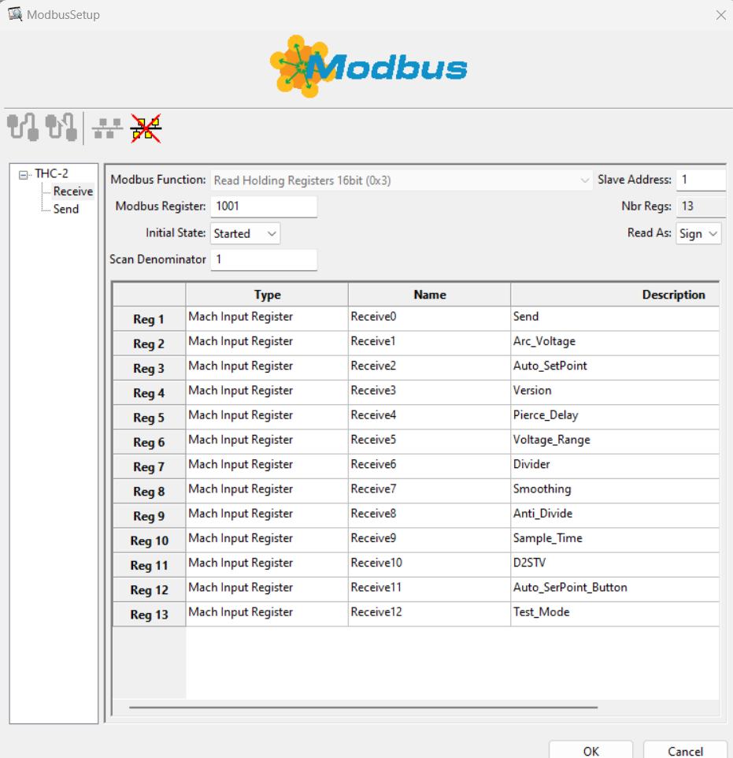Select the Receive function tree item
The width and height of the screenshot is (733, 758).
click(73, 191)
